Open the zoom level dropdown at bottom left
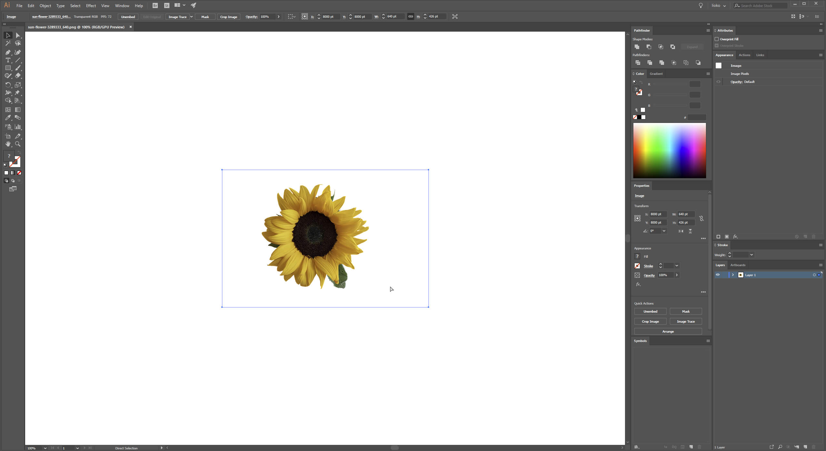Screen dimensions: 826x451 (45, 448)
